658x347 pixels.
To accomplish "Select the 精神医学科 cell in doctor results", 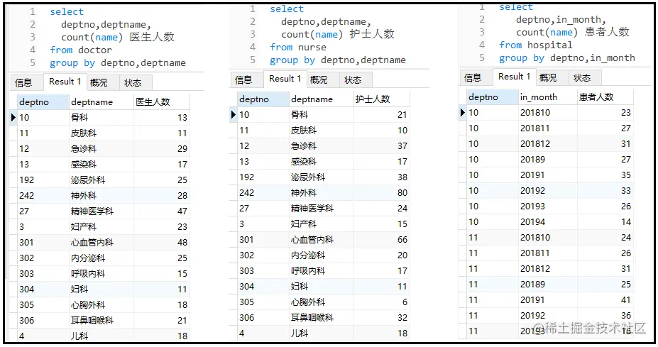I will point(101,211).
